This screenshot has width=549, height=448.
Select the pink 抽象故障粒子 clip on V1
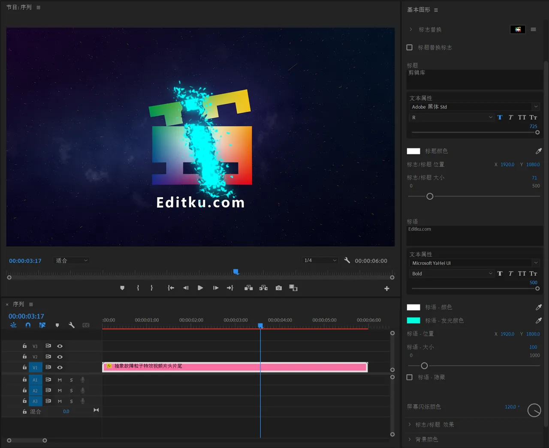click(235, 367)
